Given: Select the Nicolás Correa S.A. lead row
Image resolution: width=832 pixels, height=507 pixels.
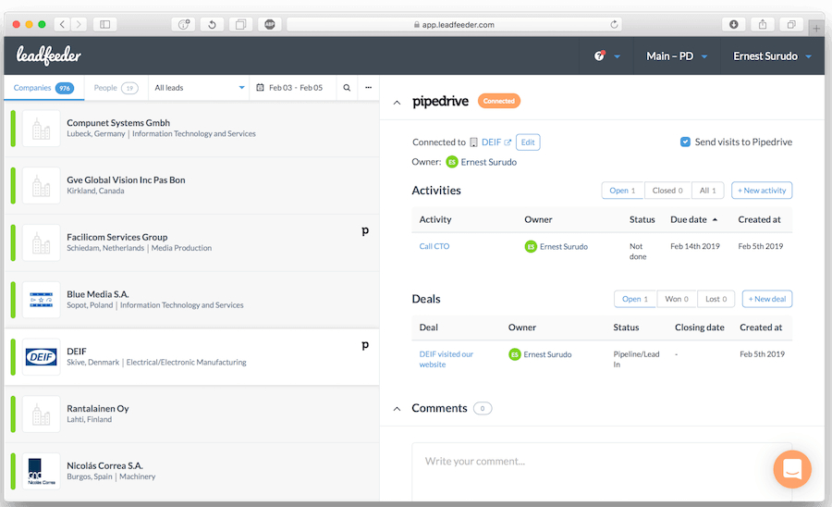Looking at the screenshot, I should tap(192, 471).
